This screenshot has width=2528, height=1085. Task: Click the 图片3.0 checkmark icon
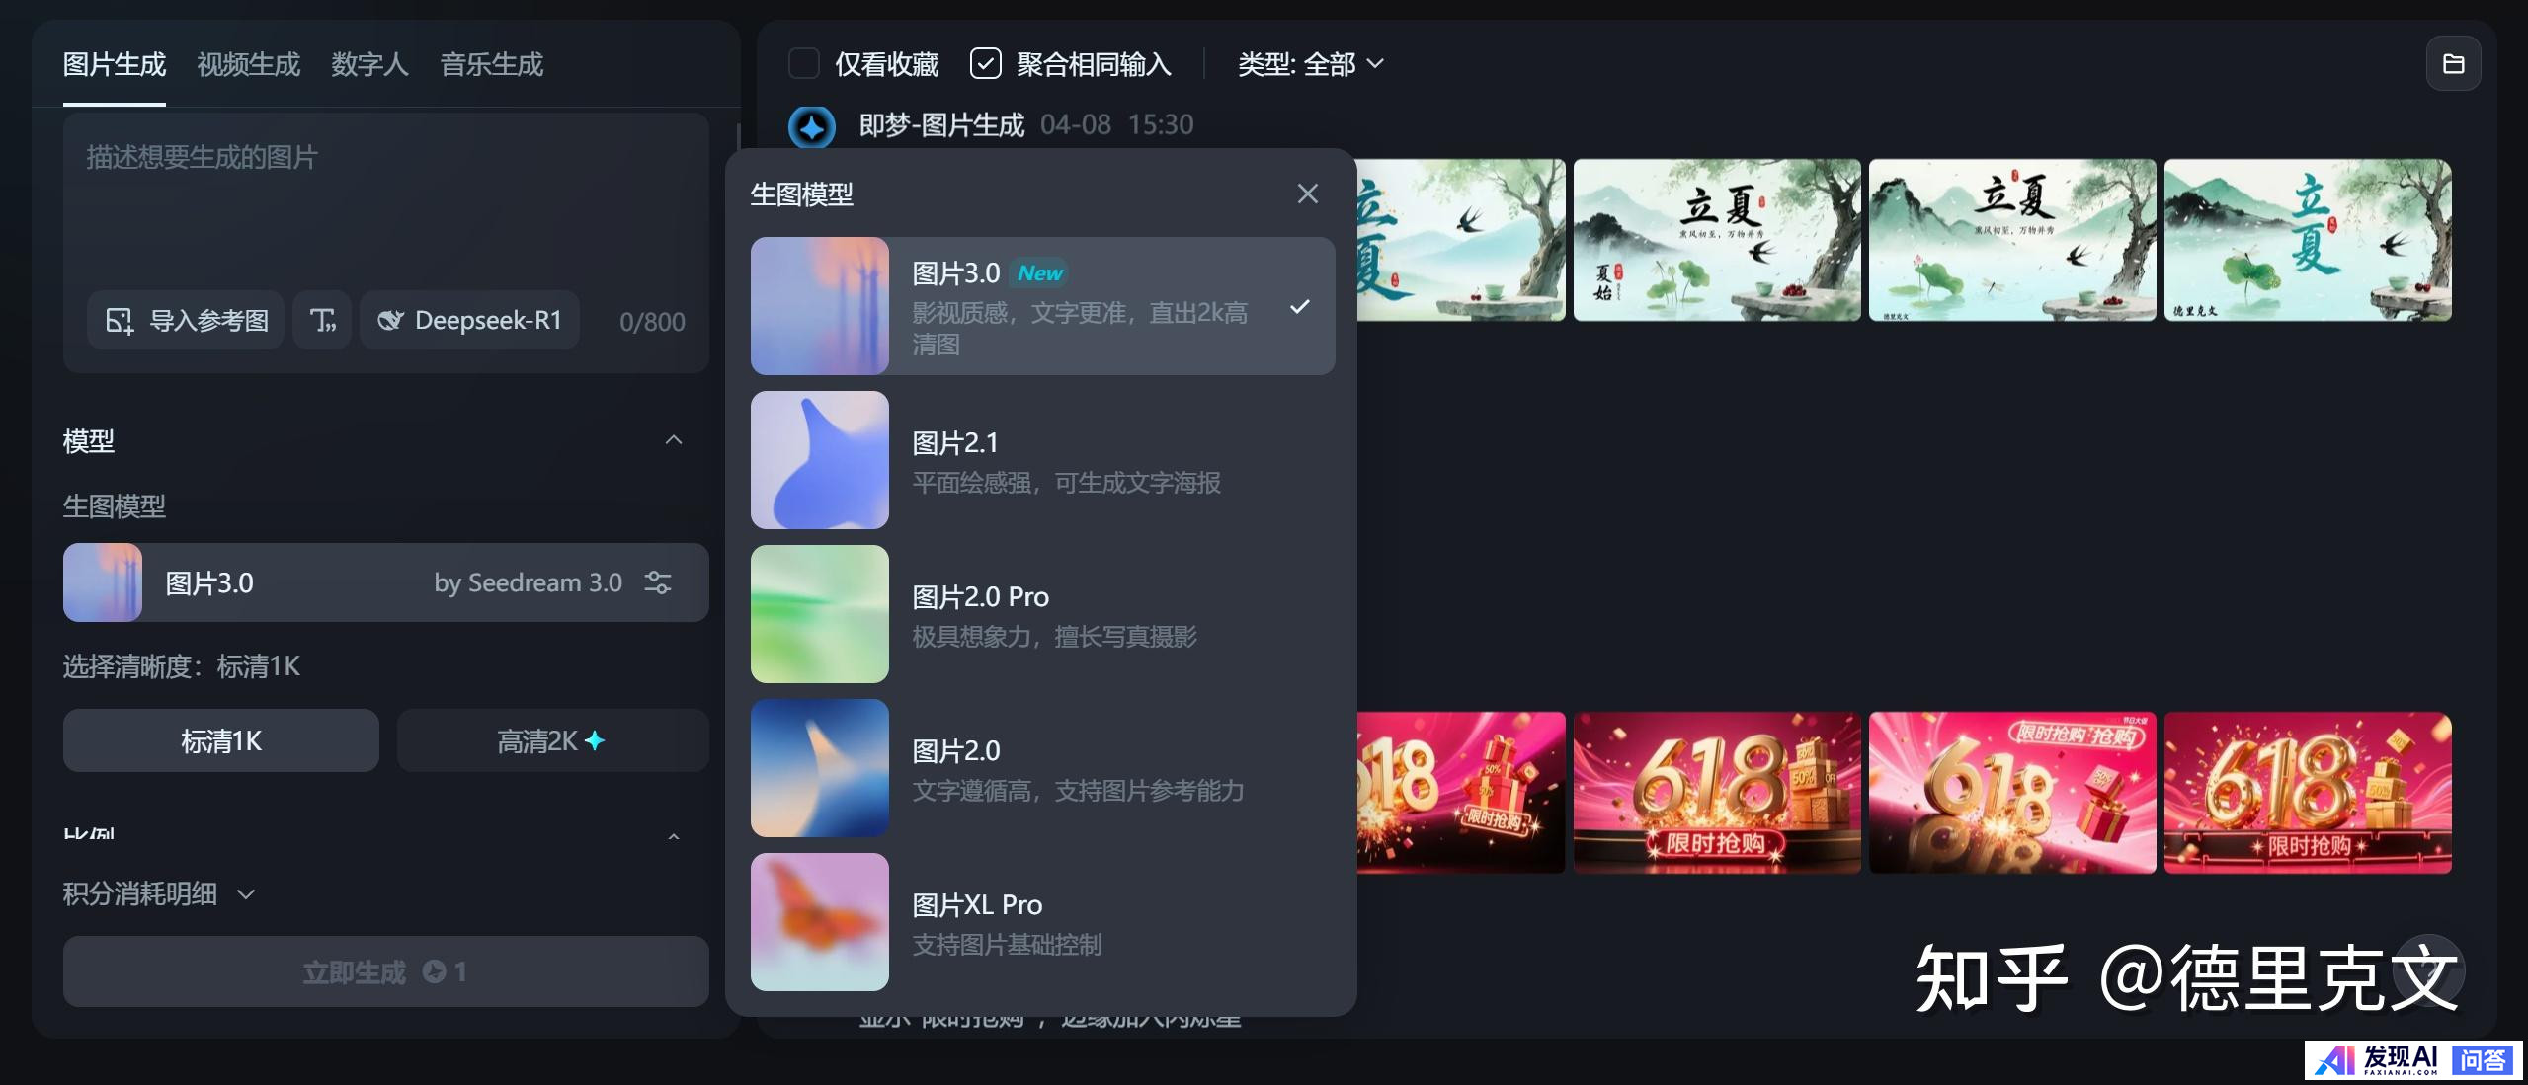pos(1300,307)
